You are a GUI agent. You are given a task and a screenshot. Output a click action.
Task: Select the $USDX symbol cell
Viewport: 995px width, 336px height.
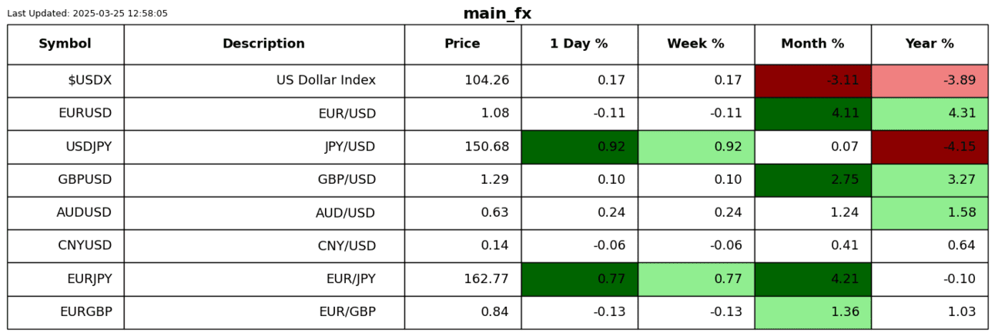(65, 81)
